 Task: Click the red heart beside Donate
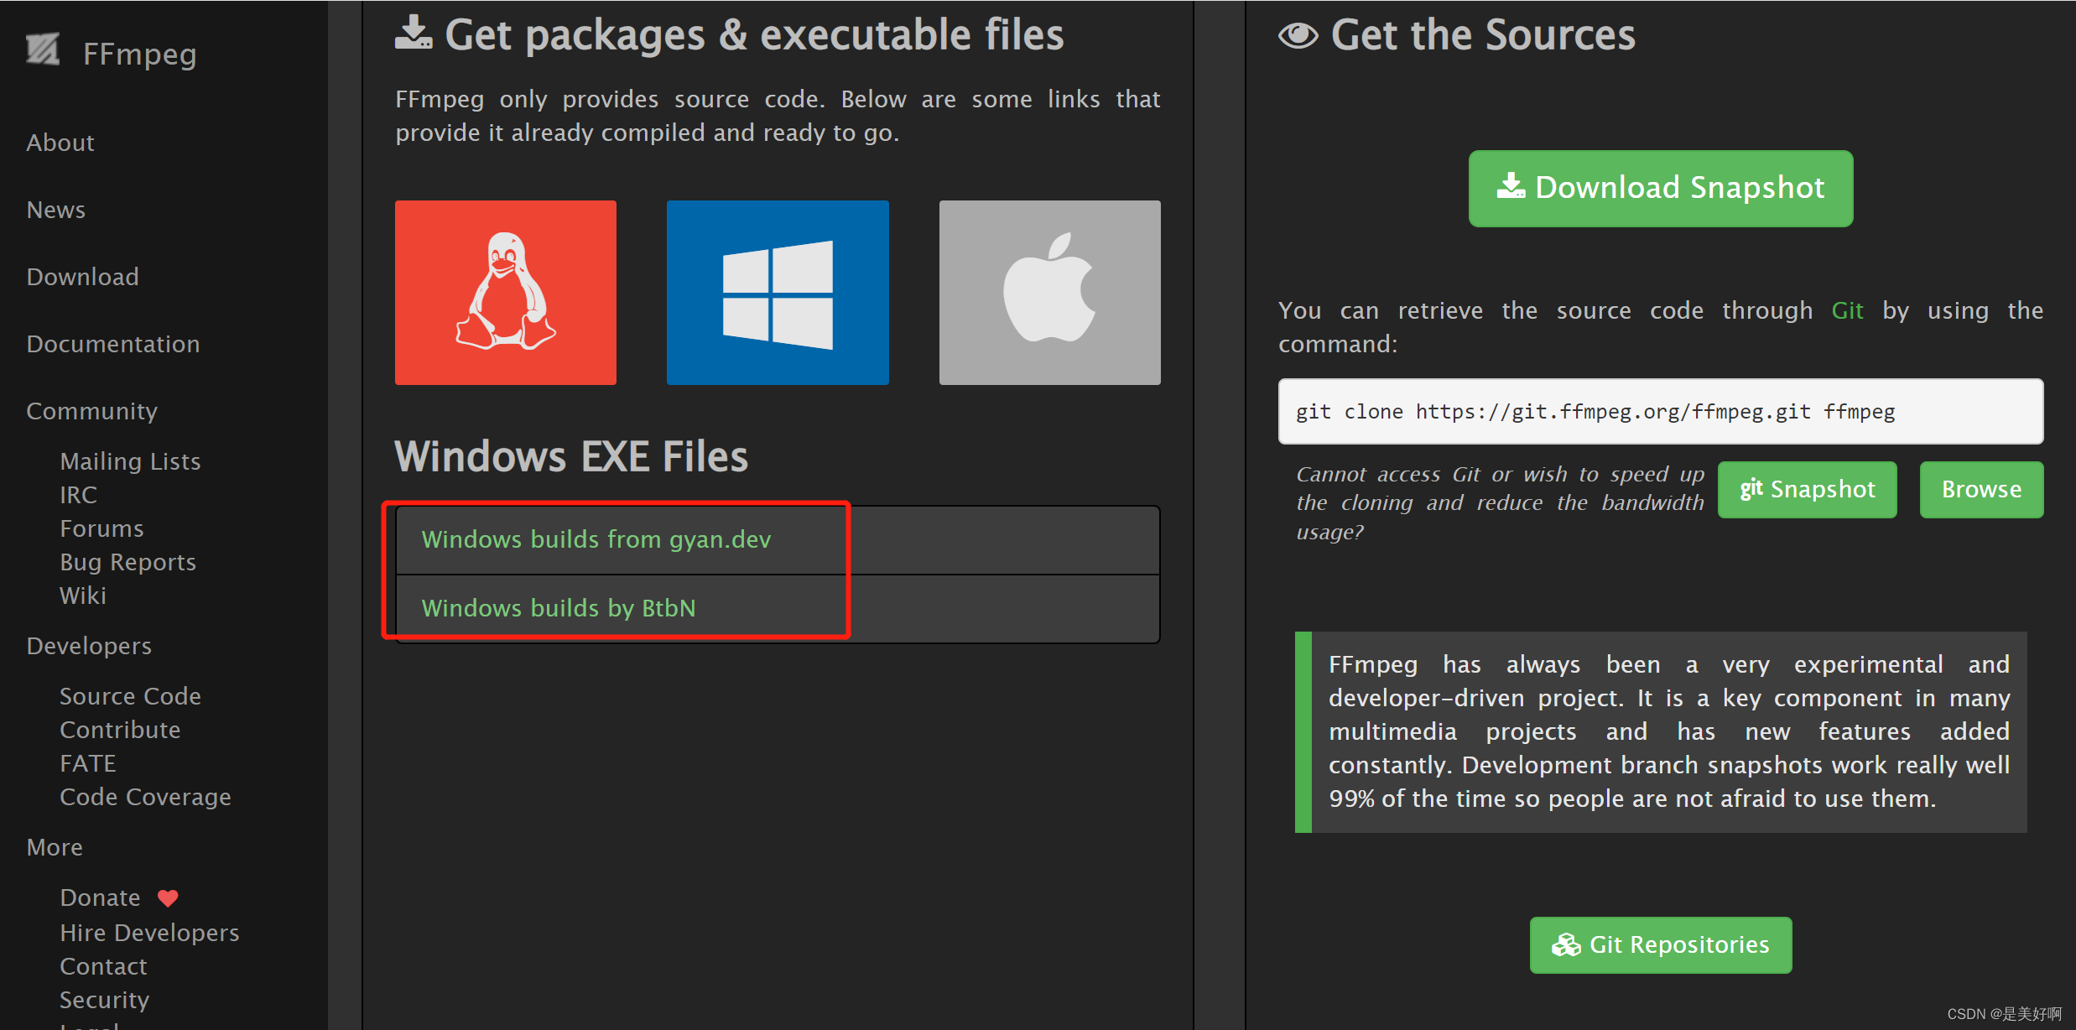168,897
